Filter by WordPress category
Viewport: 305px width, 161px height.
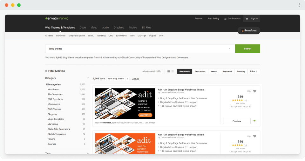click(53, 90)
